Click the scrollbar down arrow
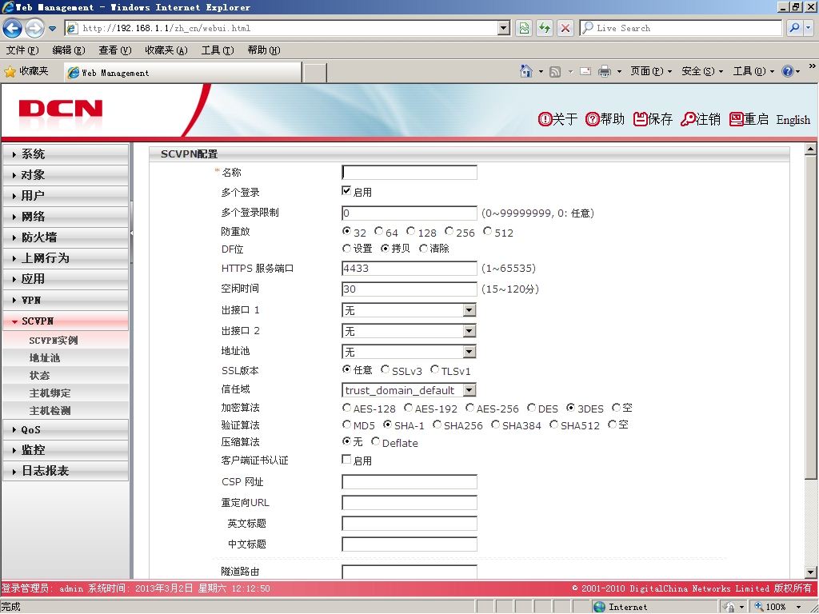 click(810, 572)
